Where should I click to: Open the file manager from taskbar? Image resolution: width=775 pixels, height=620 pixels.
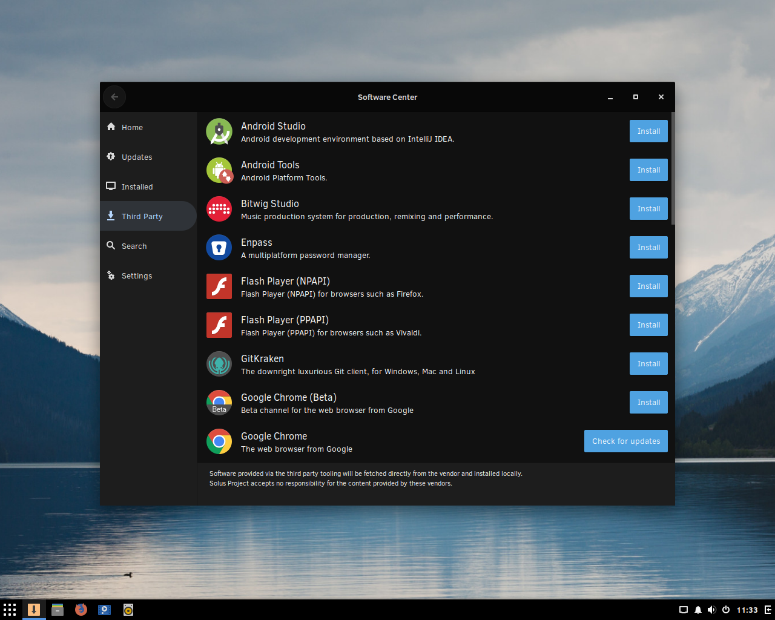click(58, 610)
